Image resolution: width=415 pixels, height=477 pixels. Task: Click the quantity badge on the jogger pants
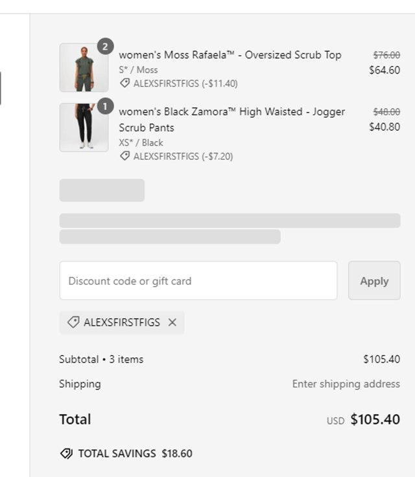(x=105, y=106)
